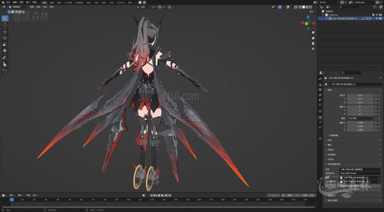384x212 pixels.
Task: Select the Transform tool
Action: coord(4,50)
